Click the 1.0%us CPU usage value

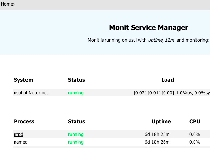pos(185,93)
